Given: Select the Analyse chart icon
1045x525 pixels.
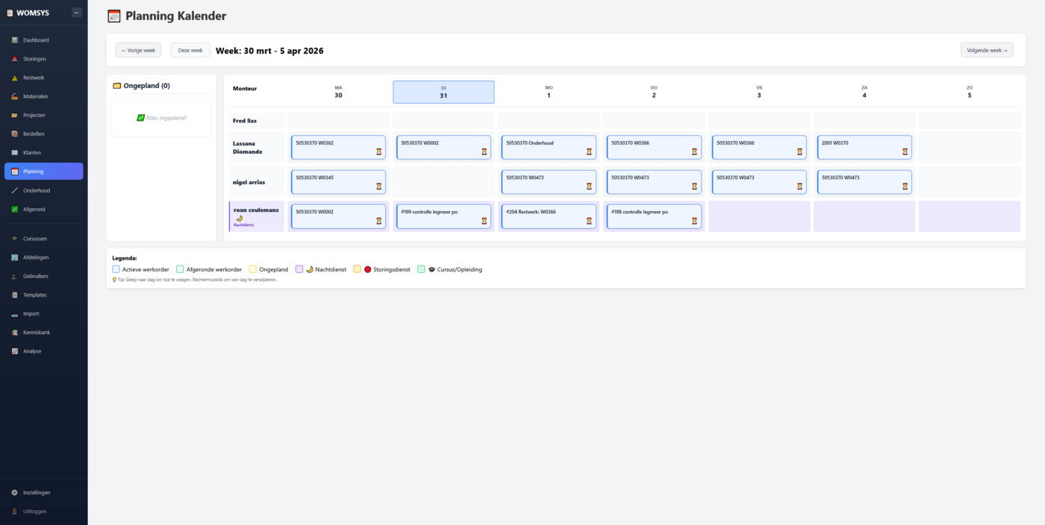Looking at the screenshot, I should (x=13, y=350).
